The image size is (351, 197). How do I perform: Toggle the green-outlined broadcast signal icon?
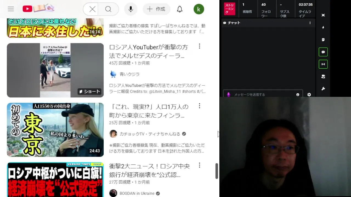323,64
